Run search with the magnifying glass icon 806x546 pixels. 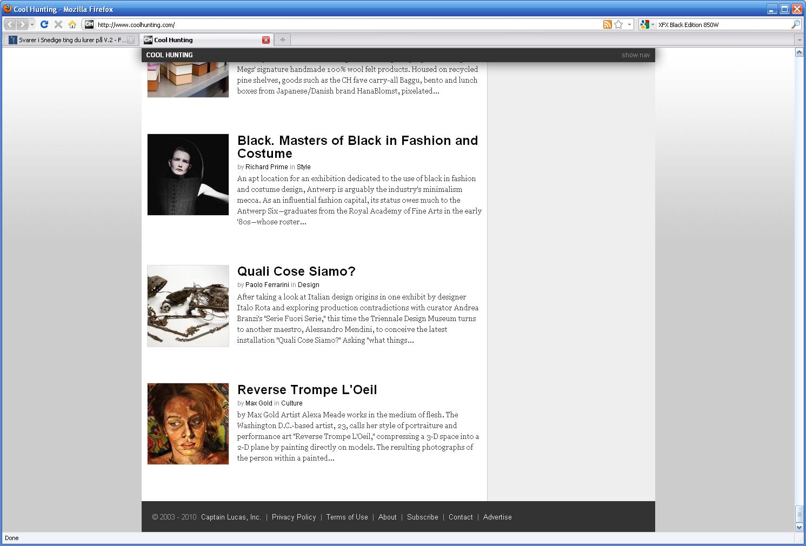[796, 24]
